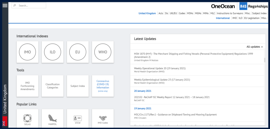Click the 19 January 2021 date heading

(x=143, y=109)
